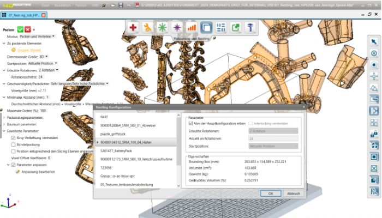Enable the Bündelpackung checkbox

pos(13,144)
